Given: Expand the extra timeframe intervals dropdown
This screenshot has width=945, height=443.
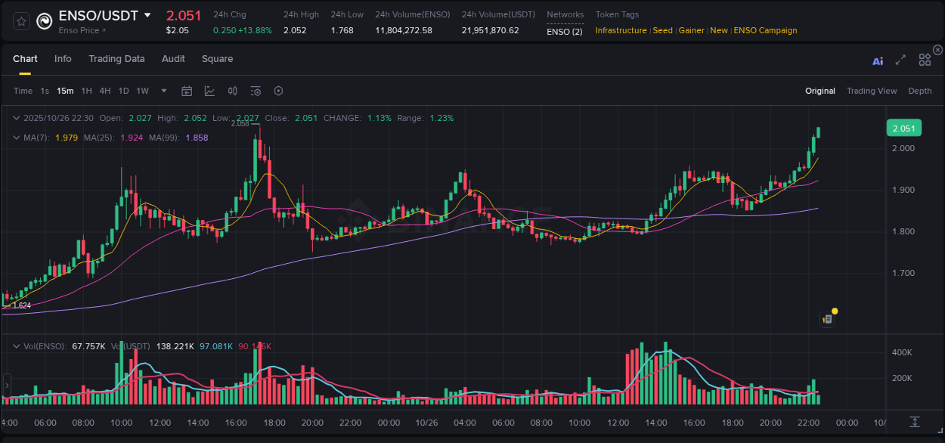Looking at the screenshot, I should coord(163,91).
